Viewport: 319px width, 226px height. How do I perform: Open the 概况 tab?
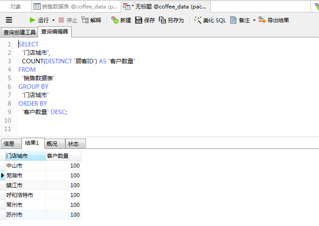[x=55, y=144]
